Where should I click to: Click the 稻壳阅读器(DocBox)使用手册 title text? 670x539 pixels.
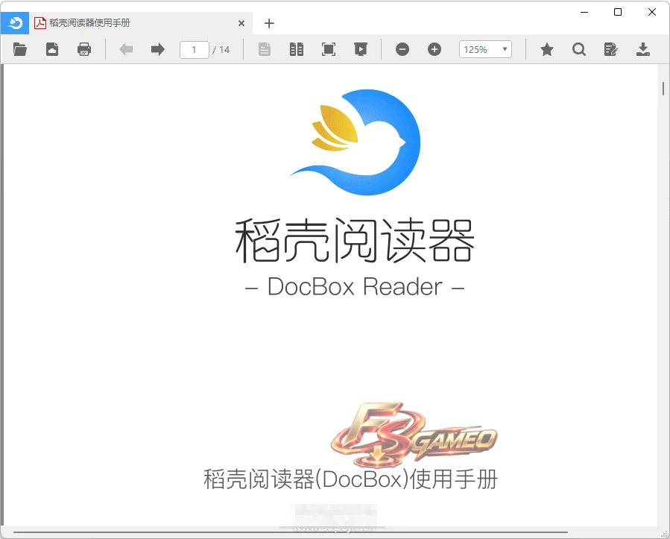(x=351, y=479)
